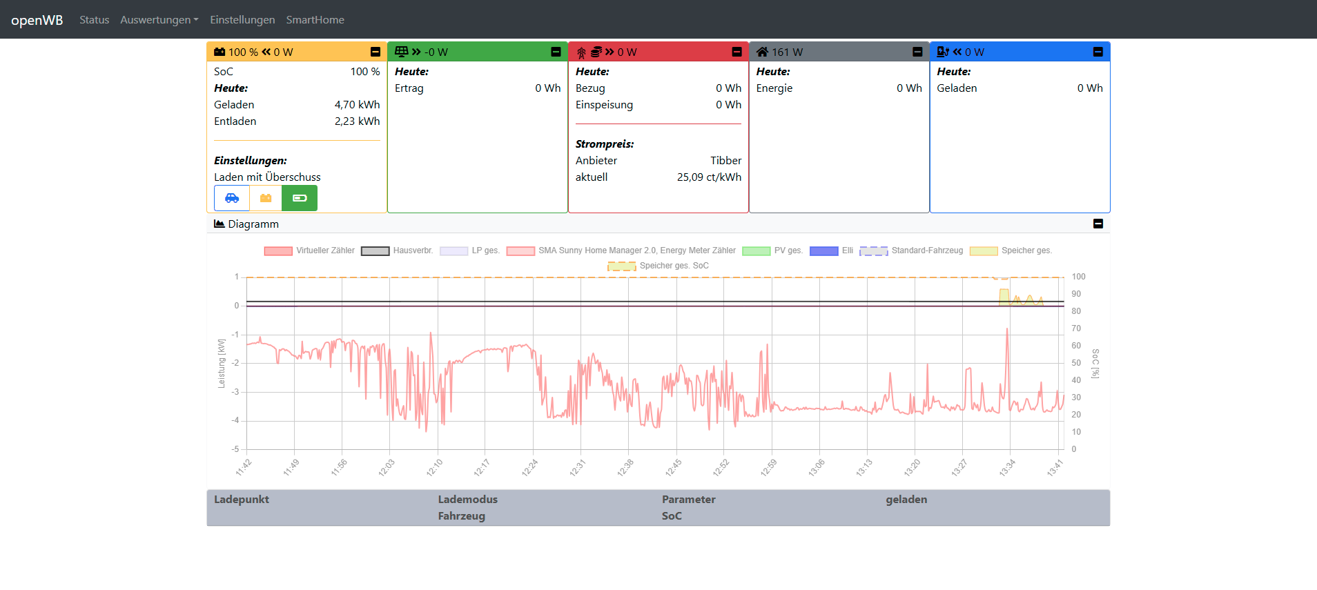Click the geladen column header
Screen dimensions: 1317x590
(x=906, y=499)
